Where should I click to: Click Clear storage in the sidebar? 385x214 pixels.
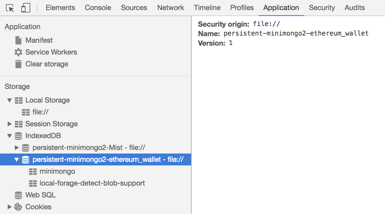point(47,64)
